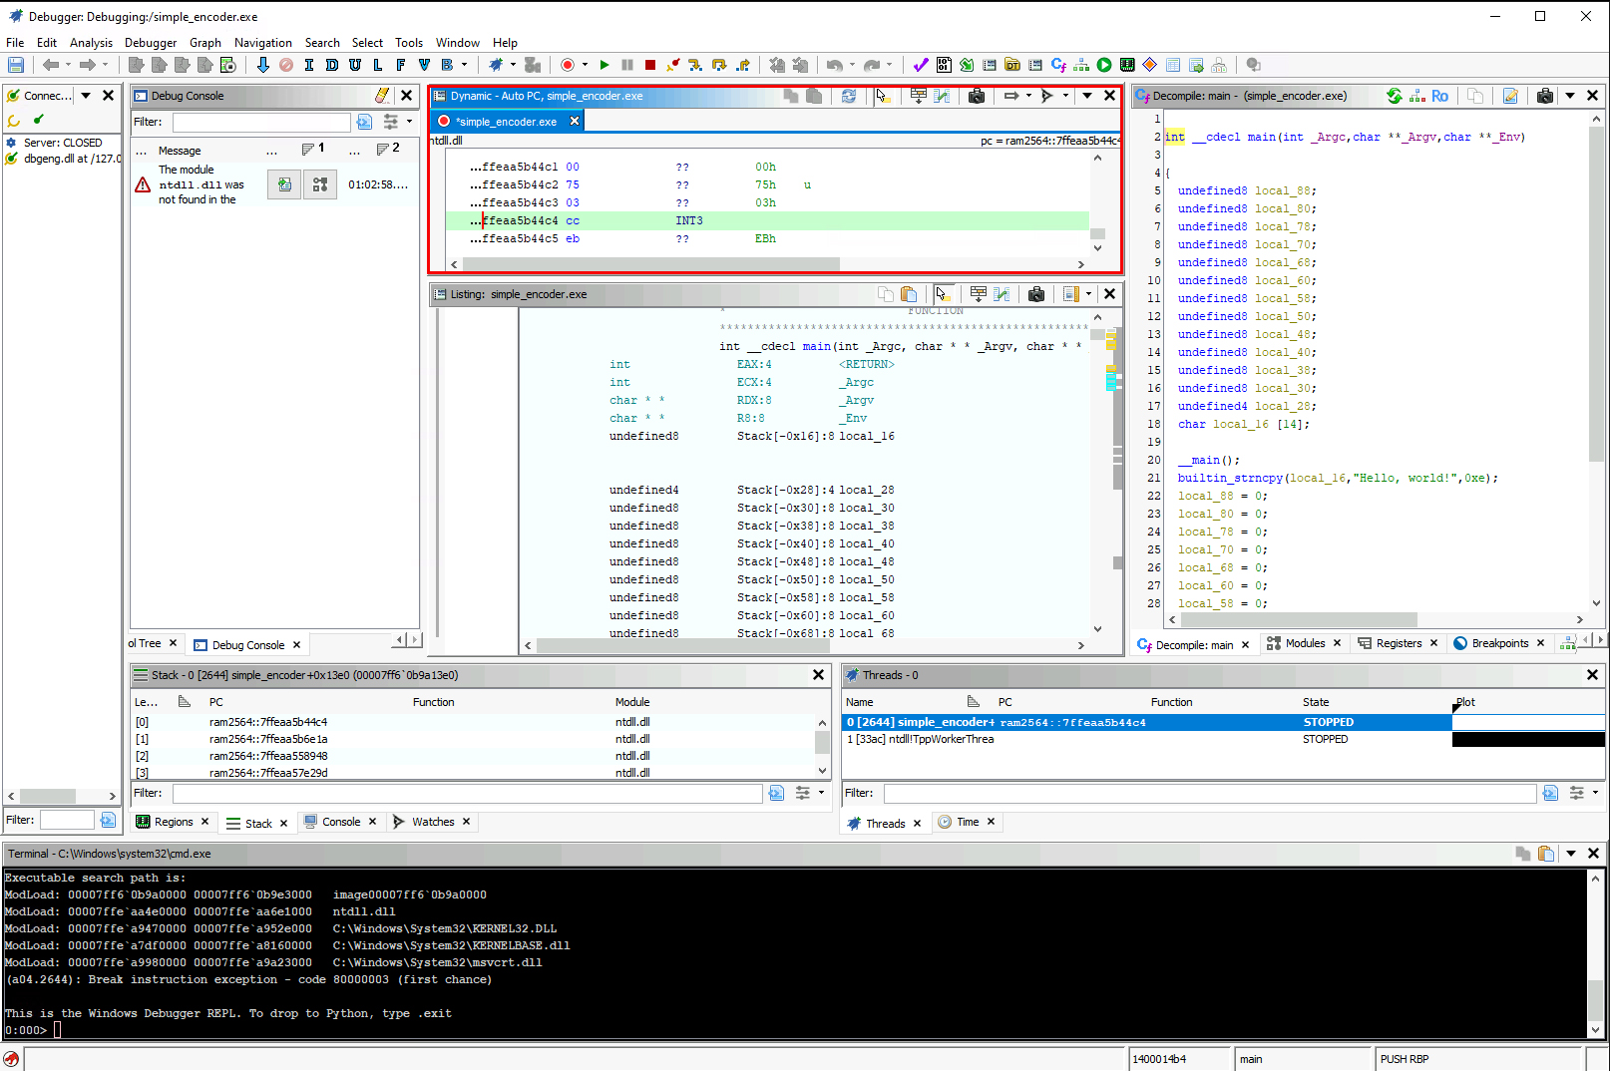
Task: Click the Threads filter input field
Action: tap(1209, 793)
